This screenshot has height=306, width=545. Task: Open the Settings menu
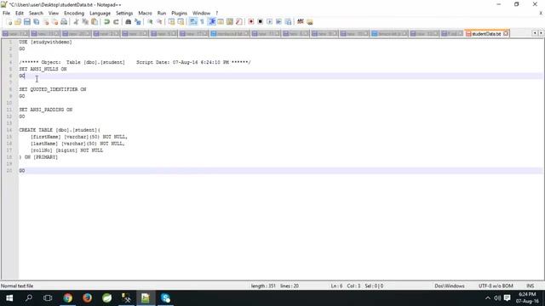(124, 14)
